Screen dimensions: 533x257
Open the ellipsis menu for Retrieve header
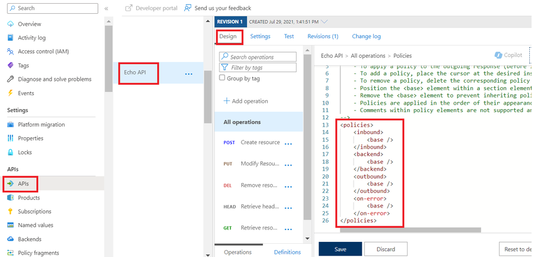point(288,208)
